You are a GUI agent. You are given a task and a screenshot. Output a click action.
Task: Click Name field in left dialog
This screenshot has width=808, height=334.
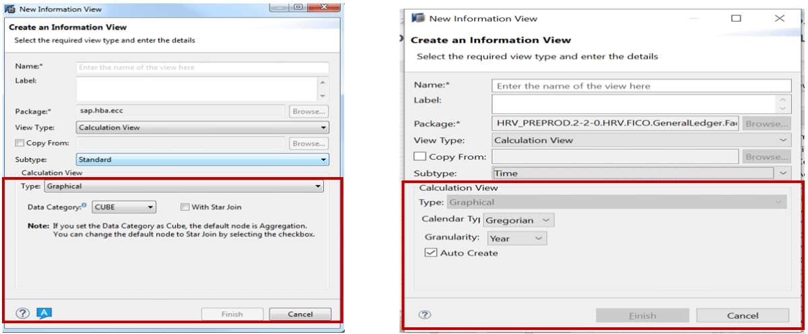203,67
